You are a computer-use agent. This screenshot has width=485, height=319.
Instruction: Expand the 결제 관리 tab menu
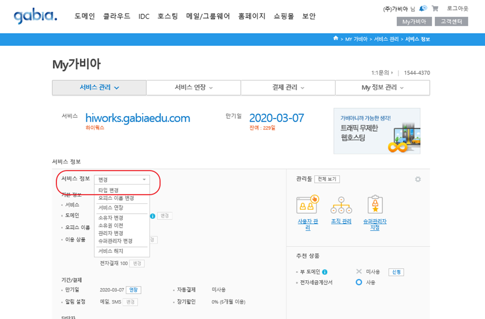(288, 88)
